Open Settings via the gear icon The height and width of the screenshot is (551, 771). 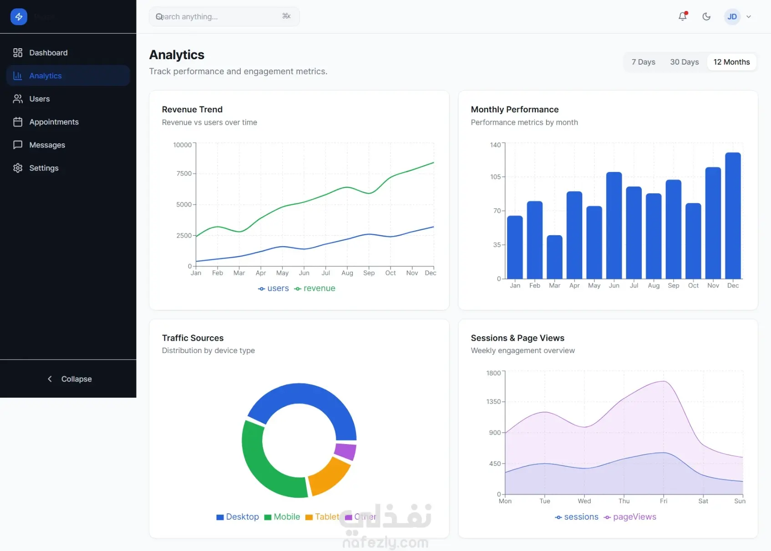pyautogui.click(x=18, y=168)
